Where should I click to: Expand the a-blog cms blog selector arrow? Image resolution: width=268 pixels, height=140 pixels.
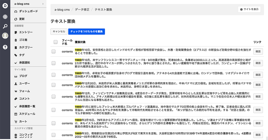pos(43,4)
